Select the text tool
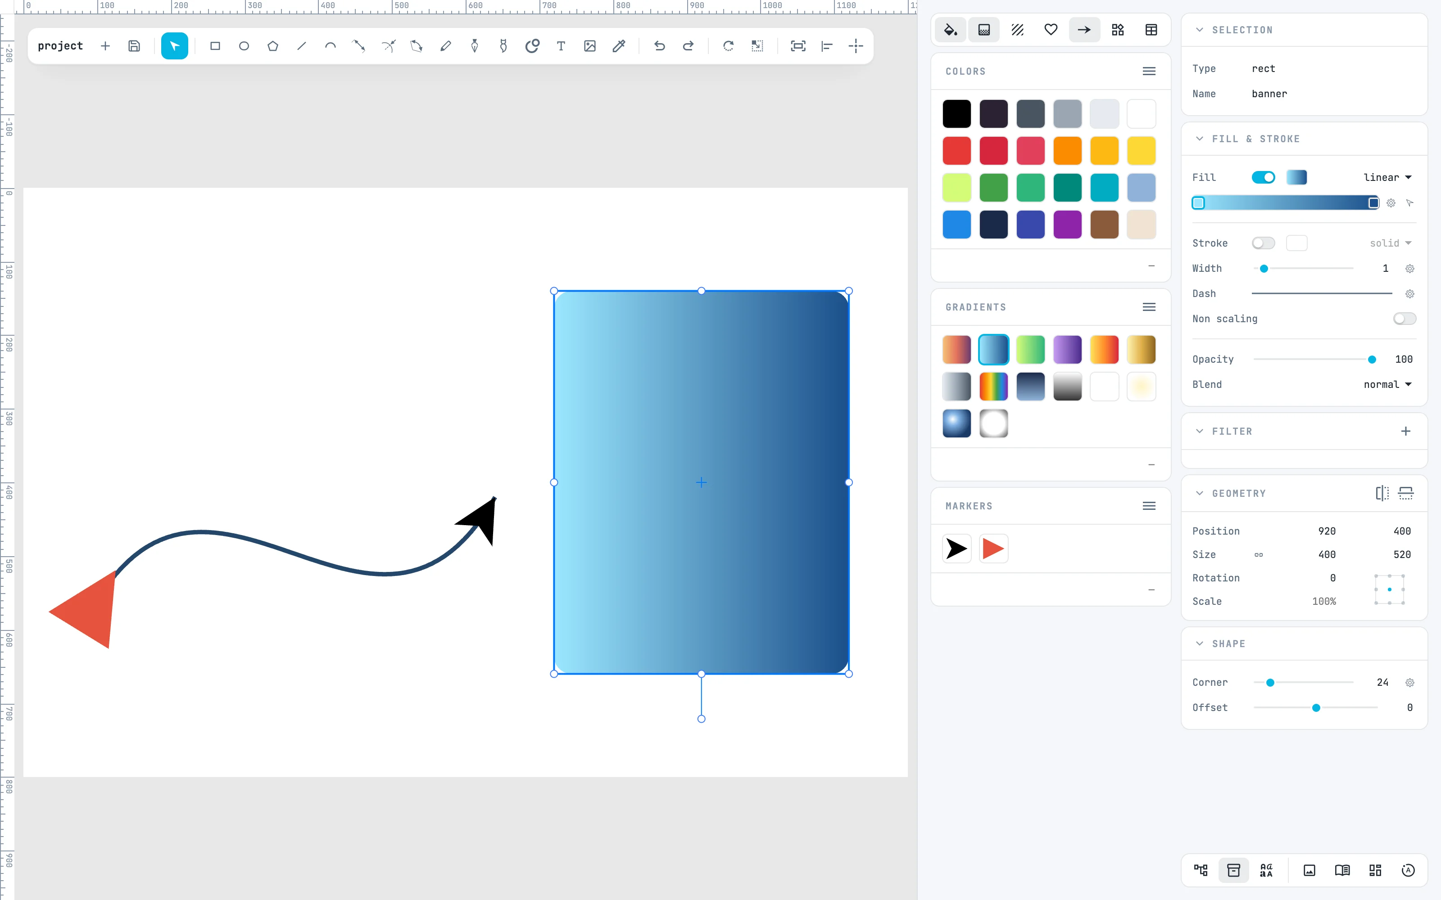The width and height of the screenshot is (1441, 900). (561, 46)
